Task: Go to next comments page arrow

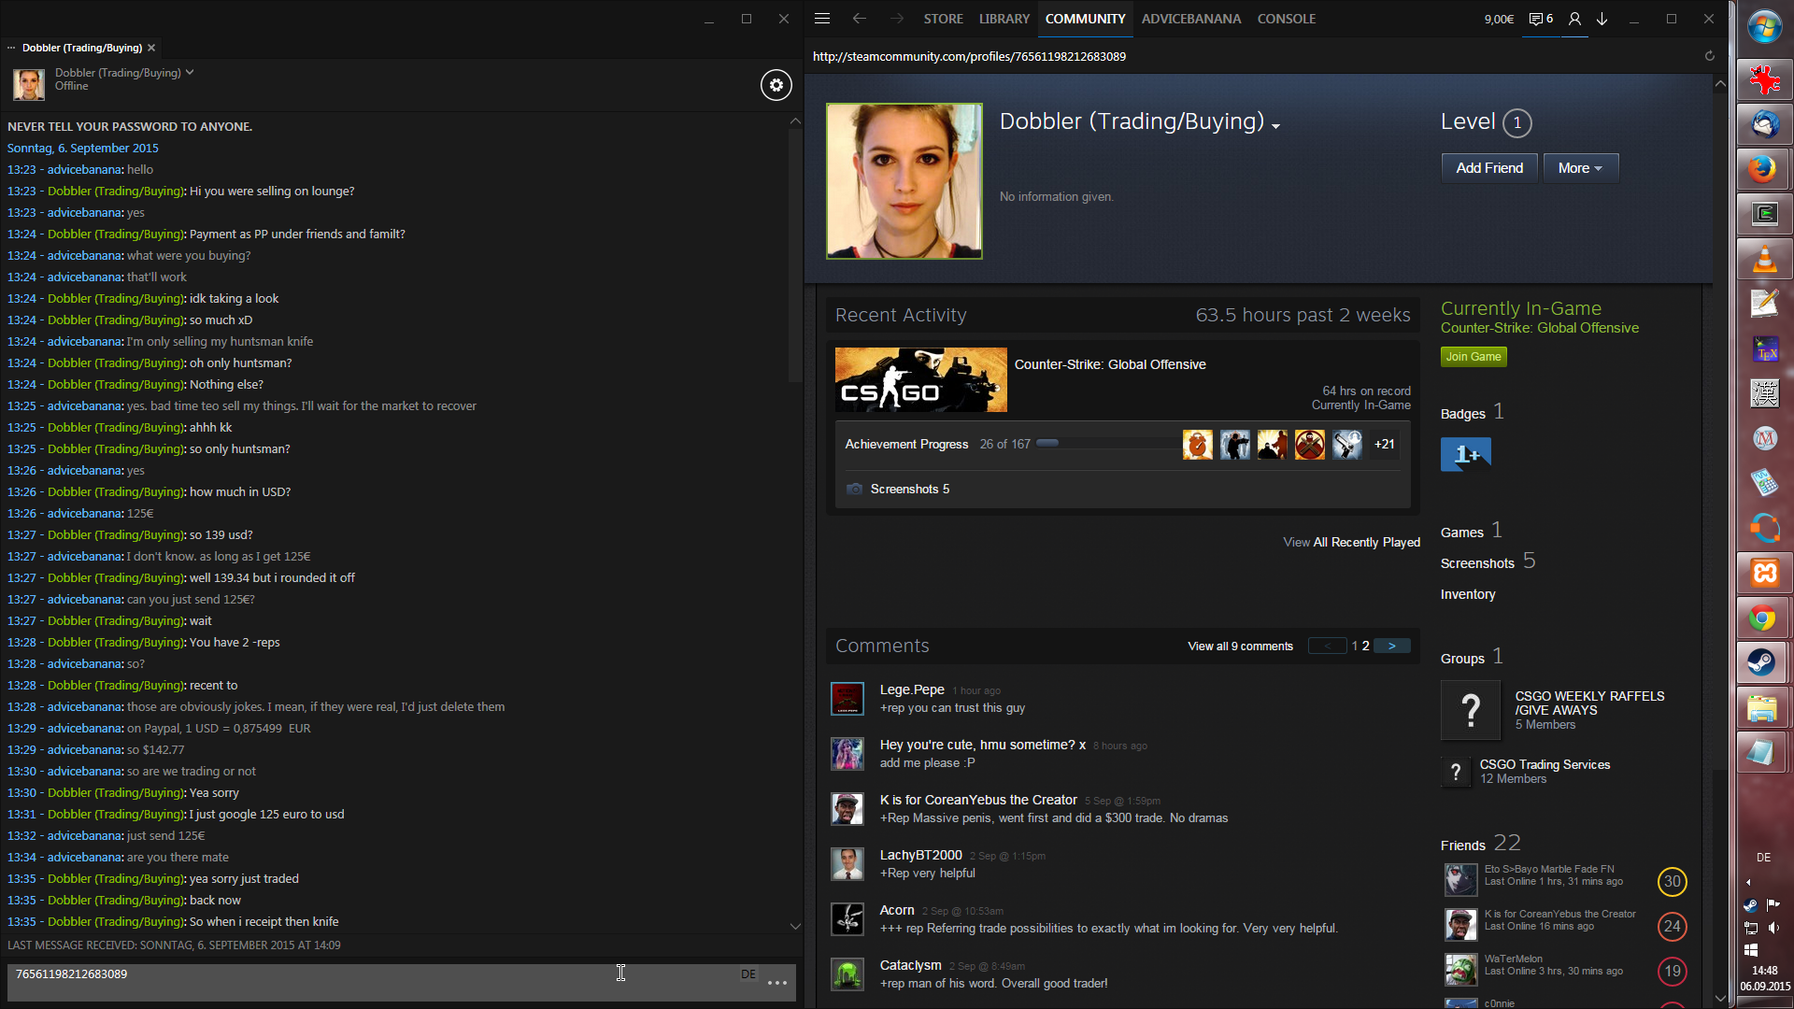Action: (x=1391, y=646)
